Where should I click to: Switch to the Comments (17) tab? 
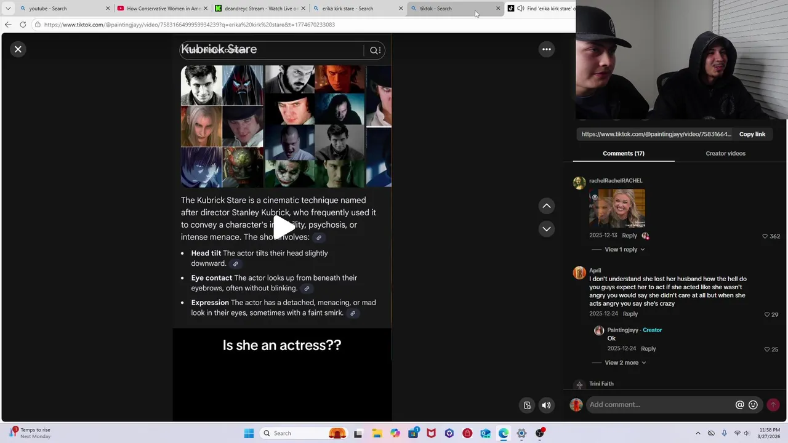click(x=623, y=153)
